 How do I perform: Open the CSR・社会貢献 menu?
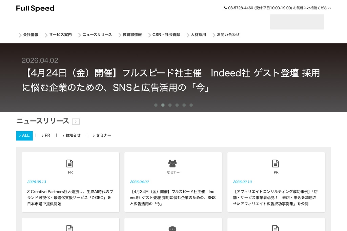166,35
